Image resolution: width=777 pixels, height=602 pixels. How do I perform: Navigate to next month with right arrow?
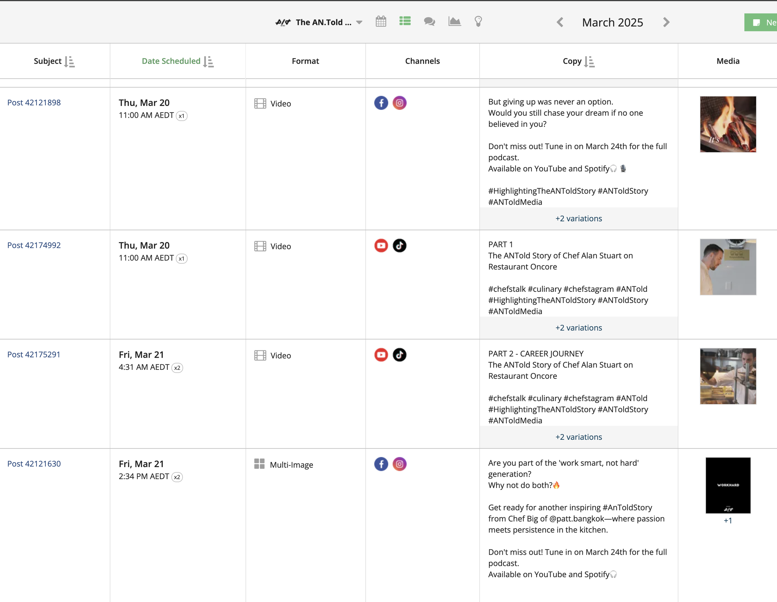[x=665, y=22]
